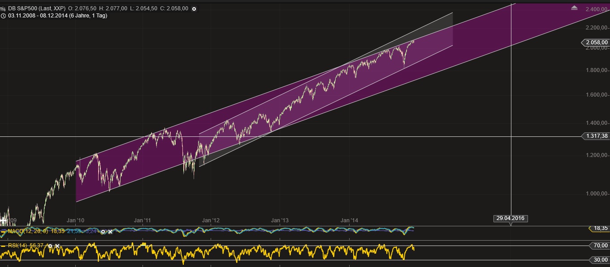The height and width of the screenshot is (267, 610).
Task: Open the MACD indicator settings dot
Action: coord(103,232)
